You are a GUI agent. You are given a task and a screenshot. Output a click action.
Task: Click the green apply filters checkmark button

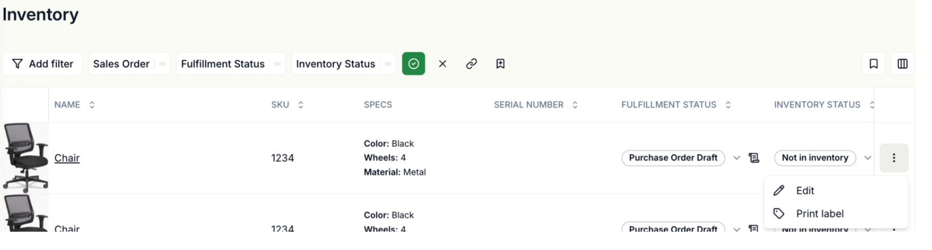pyautogui.click(x=413, y=64)
